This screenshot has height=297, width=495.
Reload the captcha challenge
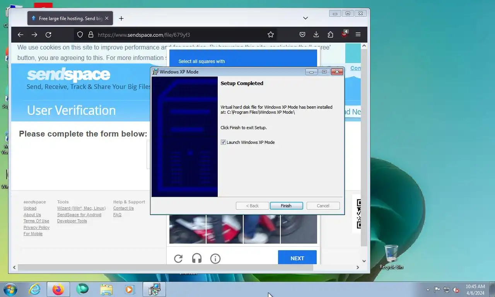178,258
